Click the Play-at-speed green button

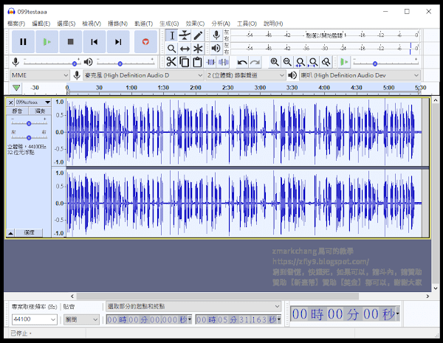(344, 61)
